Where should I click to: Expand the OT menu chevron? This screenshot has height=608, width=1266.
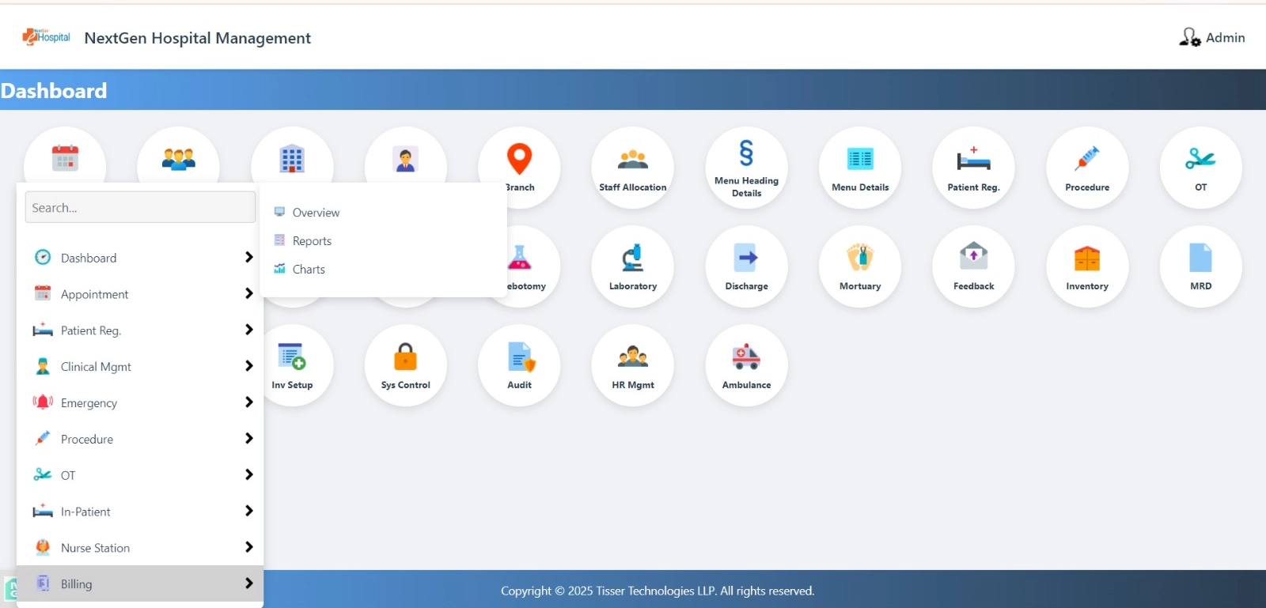[x=248, y=474]
